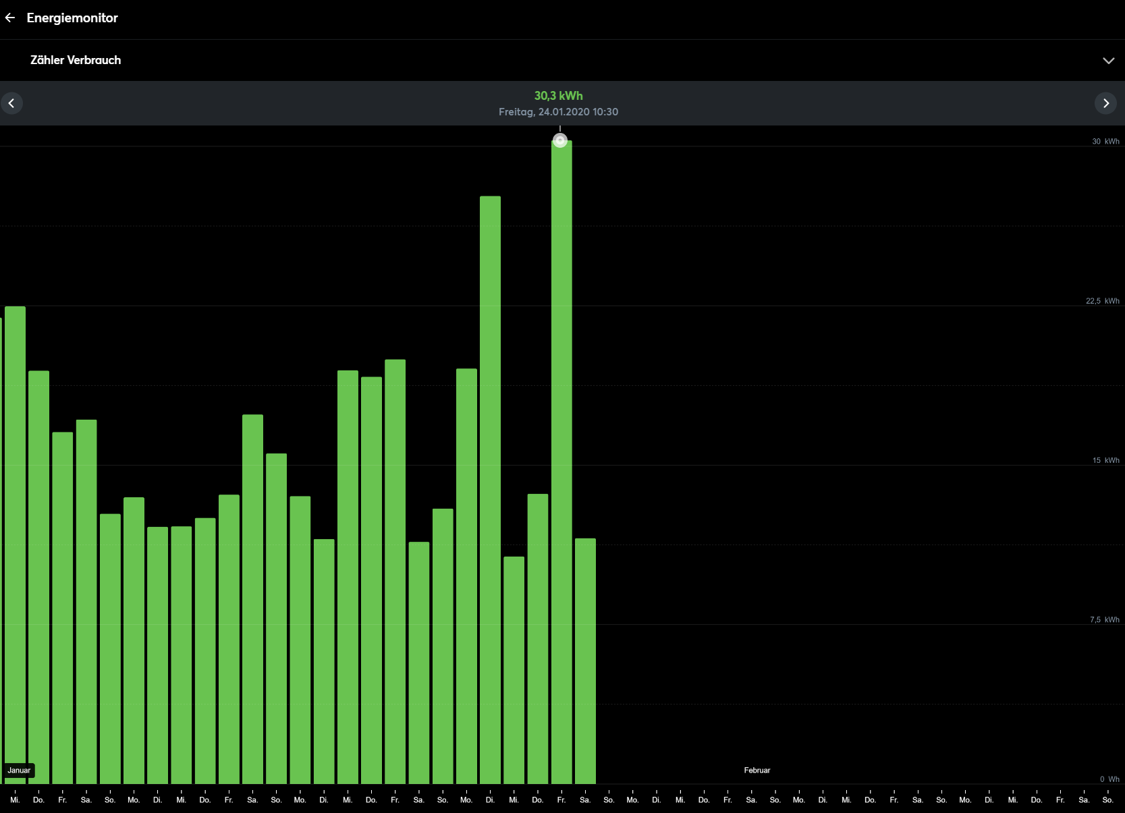Select the 15 kWh axis label
The height and width of the screenshot is (813, 1125).
(x=1105, y=460)
